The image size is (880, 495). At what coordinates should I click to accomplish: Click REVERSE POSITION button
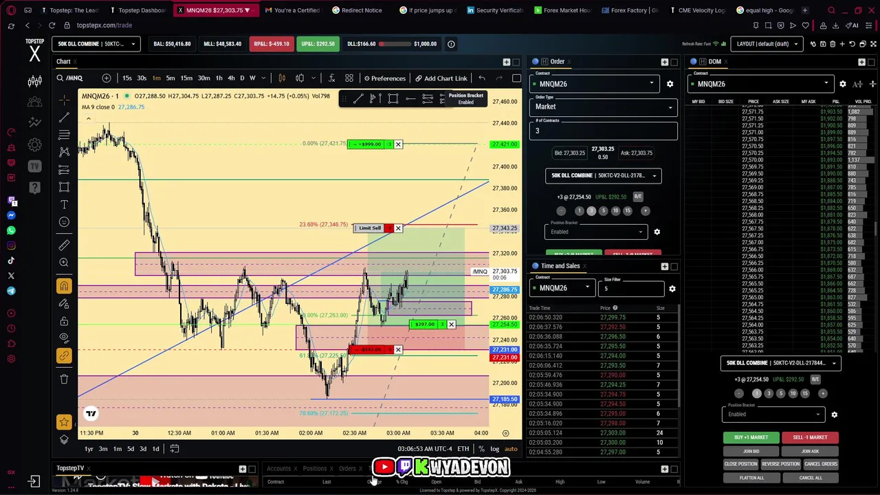point(780,464)
